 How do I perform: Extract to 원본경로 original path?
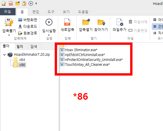click(28, 33)
